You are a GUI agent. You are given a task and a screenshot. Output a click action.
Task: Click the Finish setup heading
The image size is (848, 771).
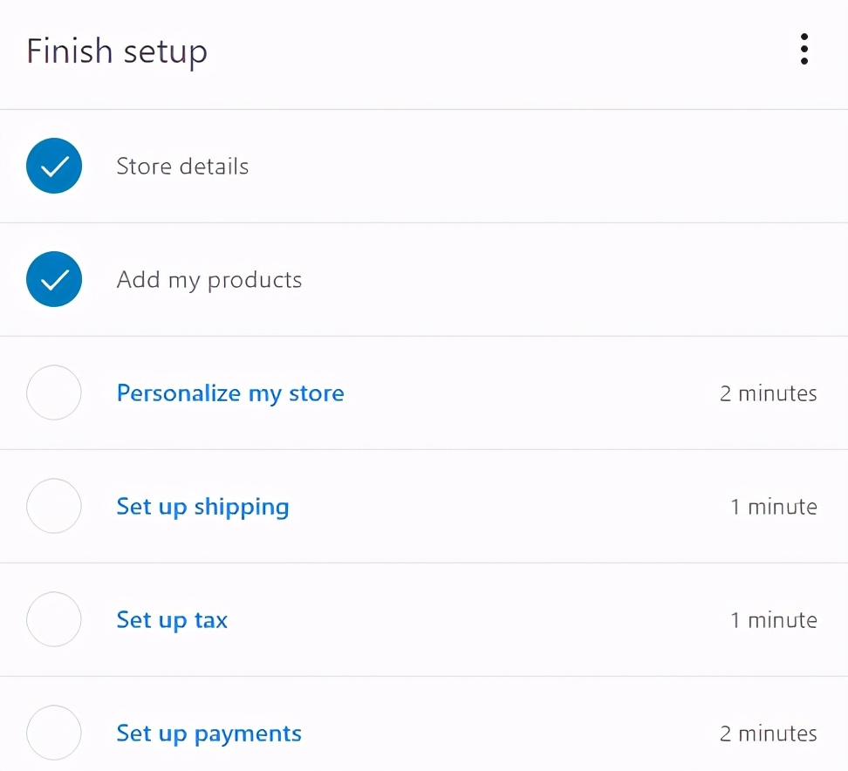117,51
